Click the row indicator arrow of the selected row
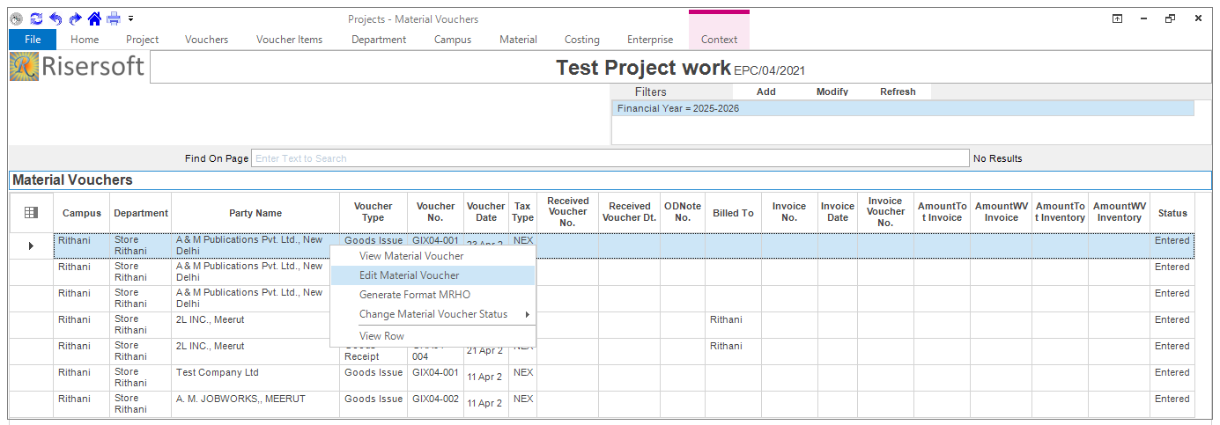 pos(31,245)
